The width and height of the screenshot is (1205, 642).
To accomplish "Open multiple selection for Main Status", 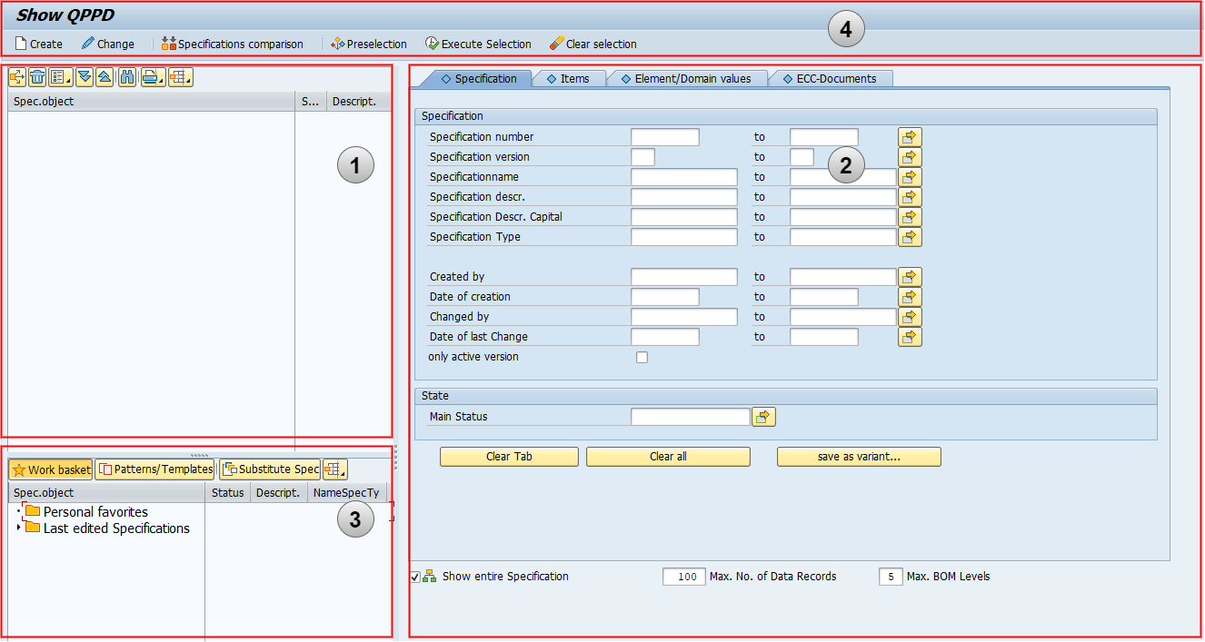I will pos(763,417).
